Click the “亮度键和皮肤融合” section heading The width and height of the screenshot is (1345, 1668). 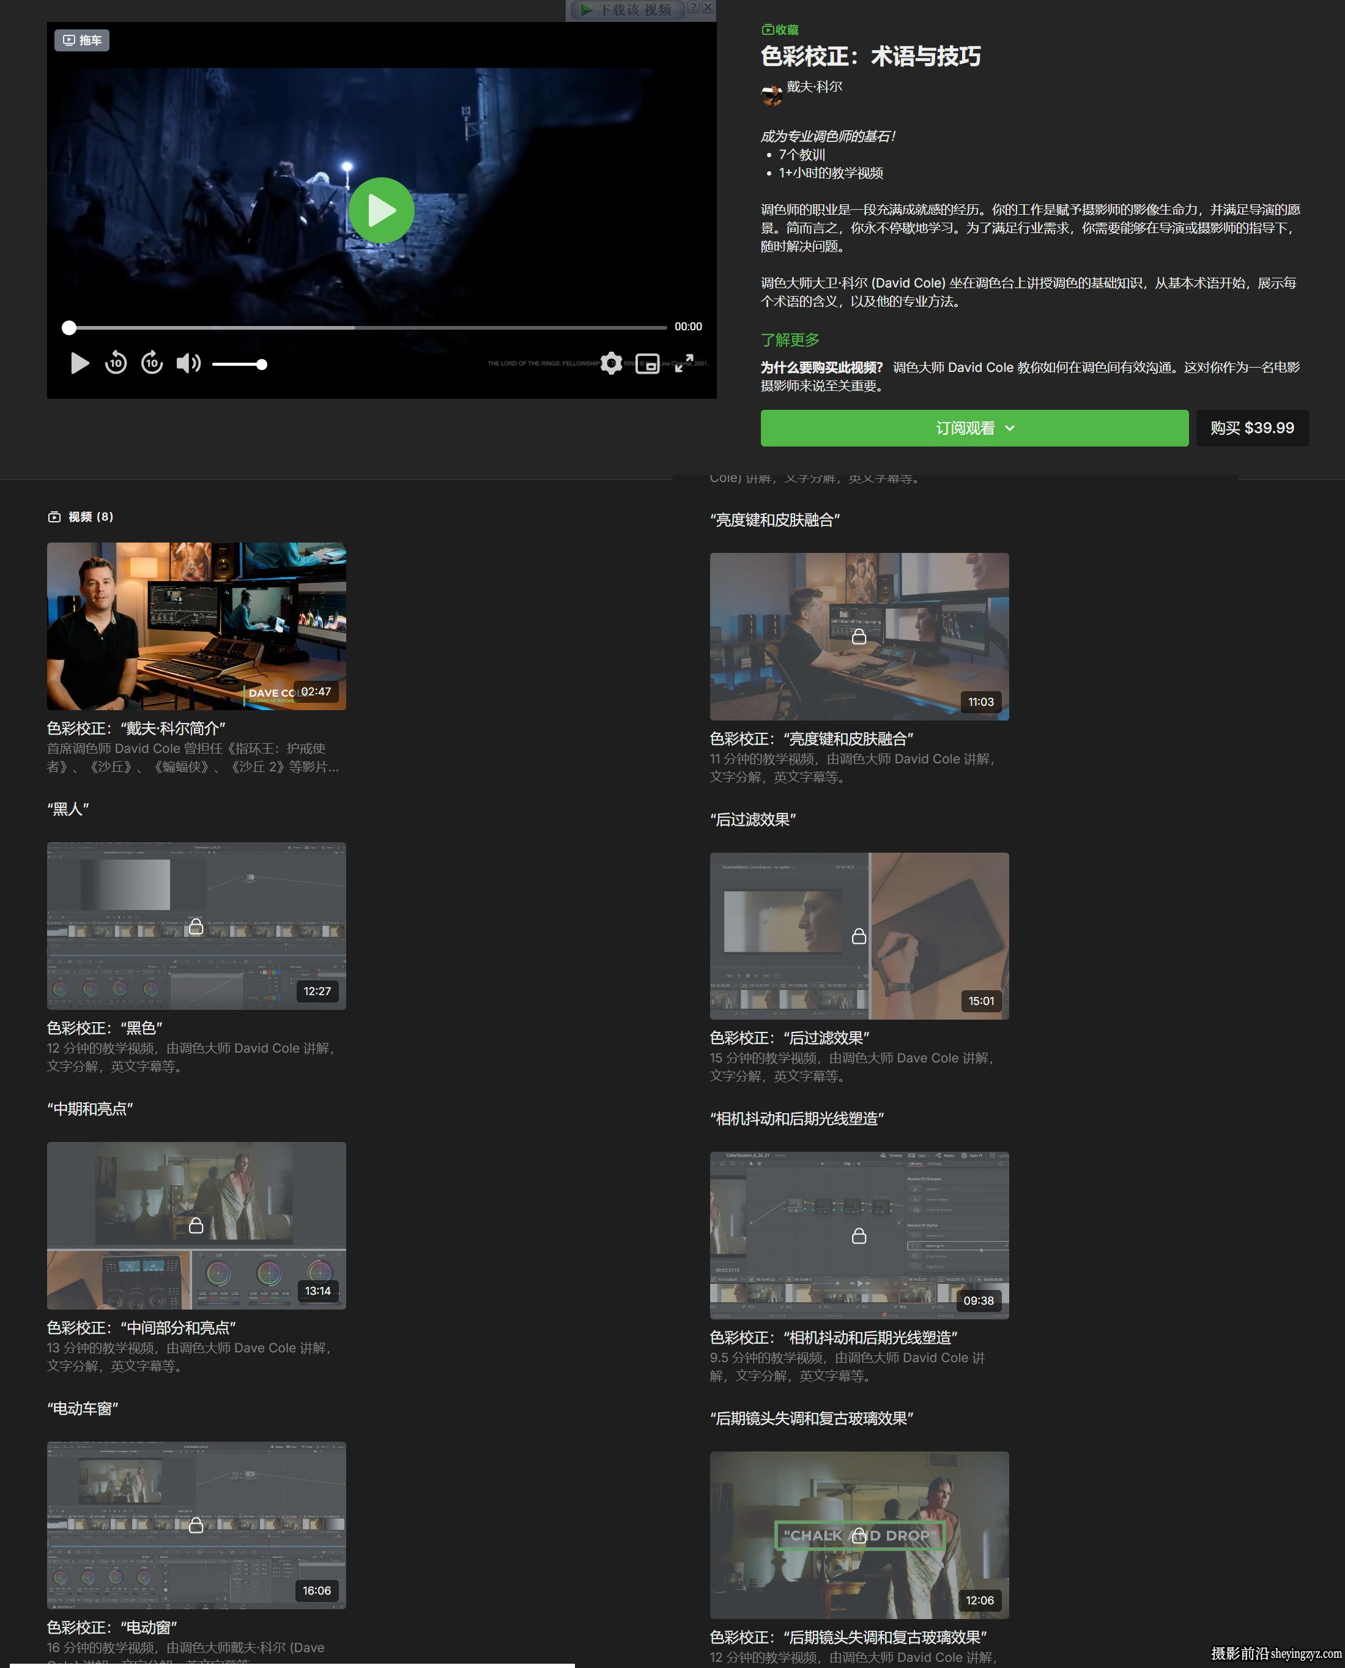(775, 520)
